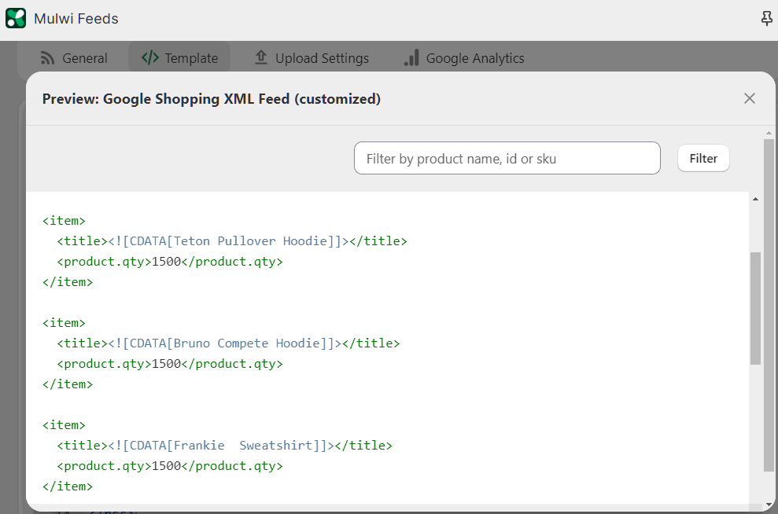The image size is (778, 514).
Task: Click the Mulwi Feeds logo icon
Action: (x=16, y=18)
